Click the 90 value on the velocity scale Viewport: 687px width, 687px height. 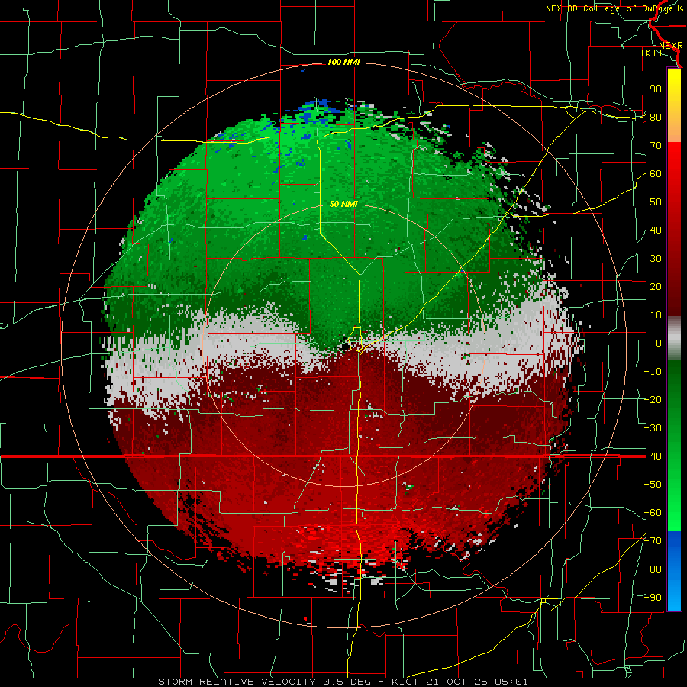[x=656, y=89]
